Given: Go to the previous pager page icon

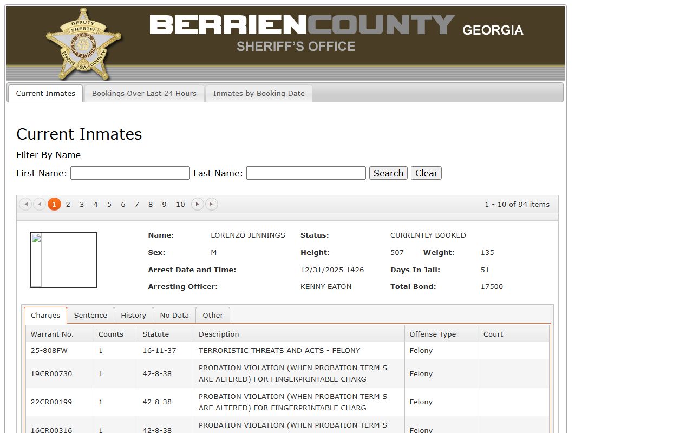Looking at the screenshot, I should 40,204.
